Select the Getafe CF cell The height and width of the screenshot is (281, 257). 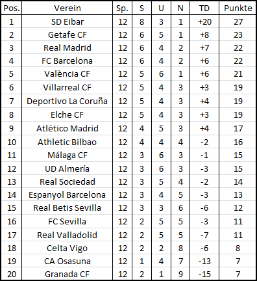67,34
